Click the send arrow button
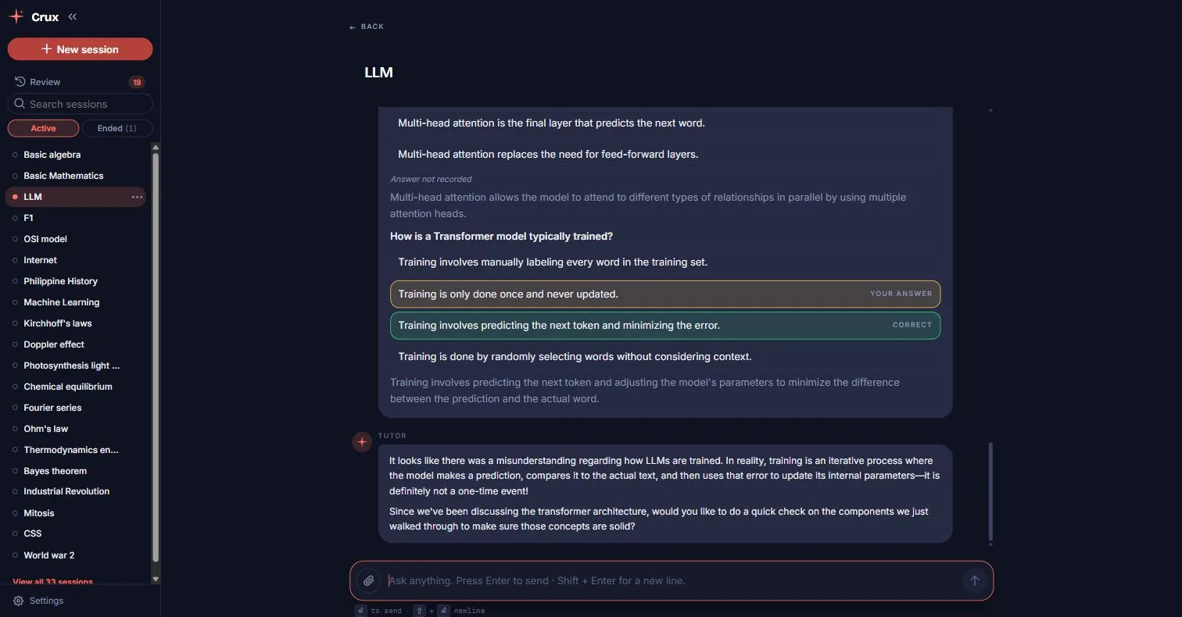The width and height of the screenshot is (1182, 617). pyautogui.click(x=974, y=580)
